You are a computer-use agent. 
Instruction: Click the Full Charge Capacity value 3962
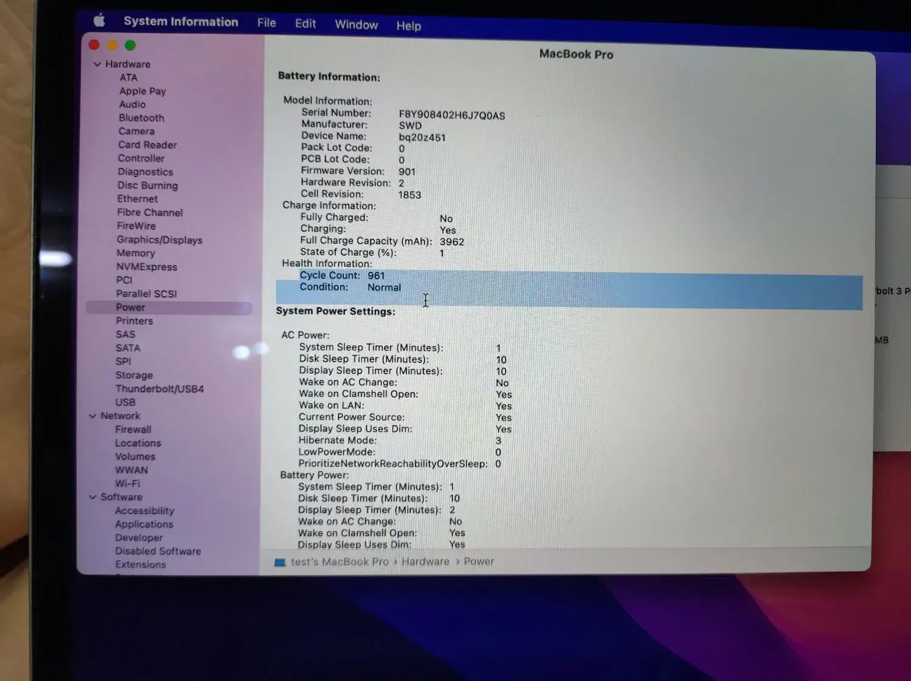pyautogui.click(x=452, y=242)
